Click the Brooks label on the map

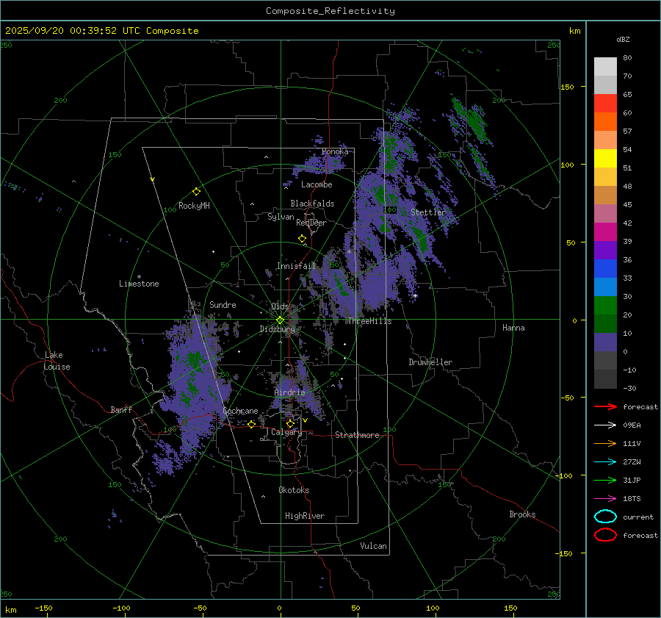[x=522, y=514]
